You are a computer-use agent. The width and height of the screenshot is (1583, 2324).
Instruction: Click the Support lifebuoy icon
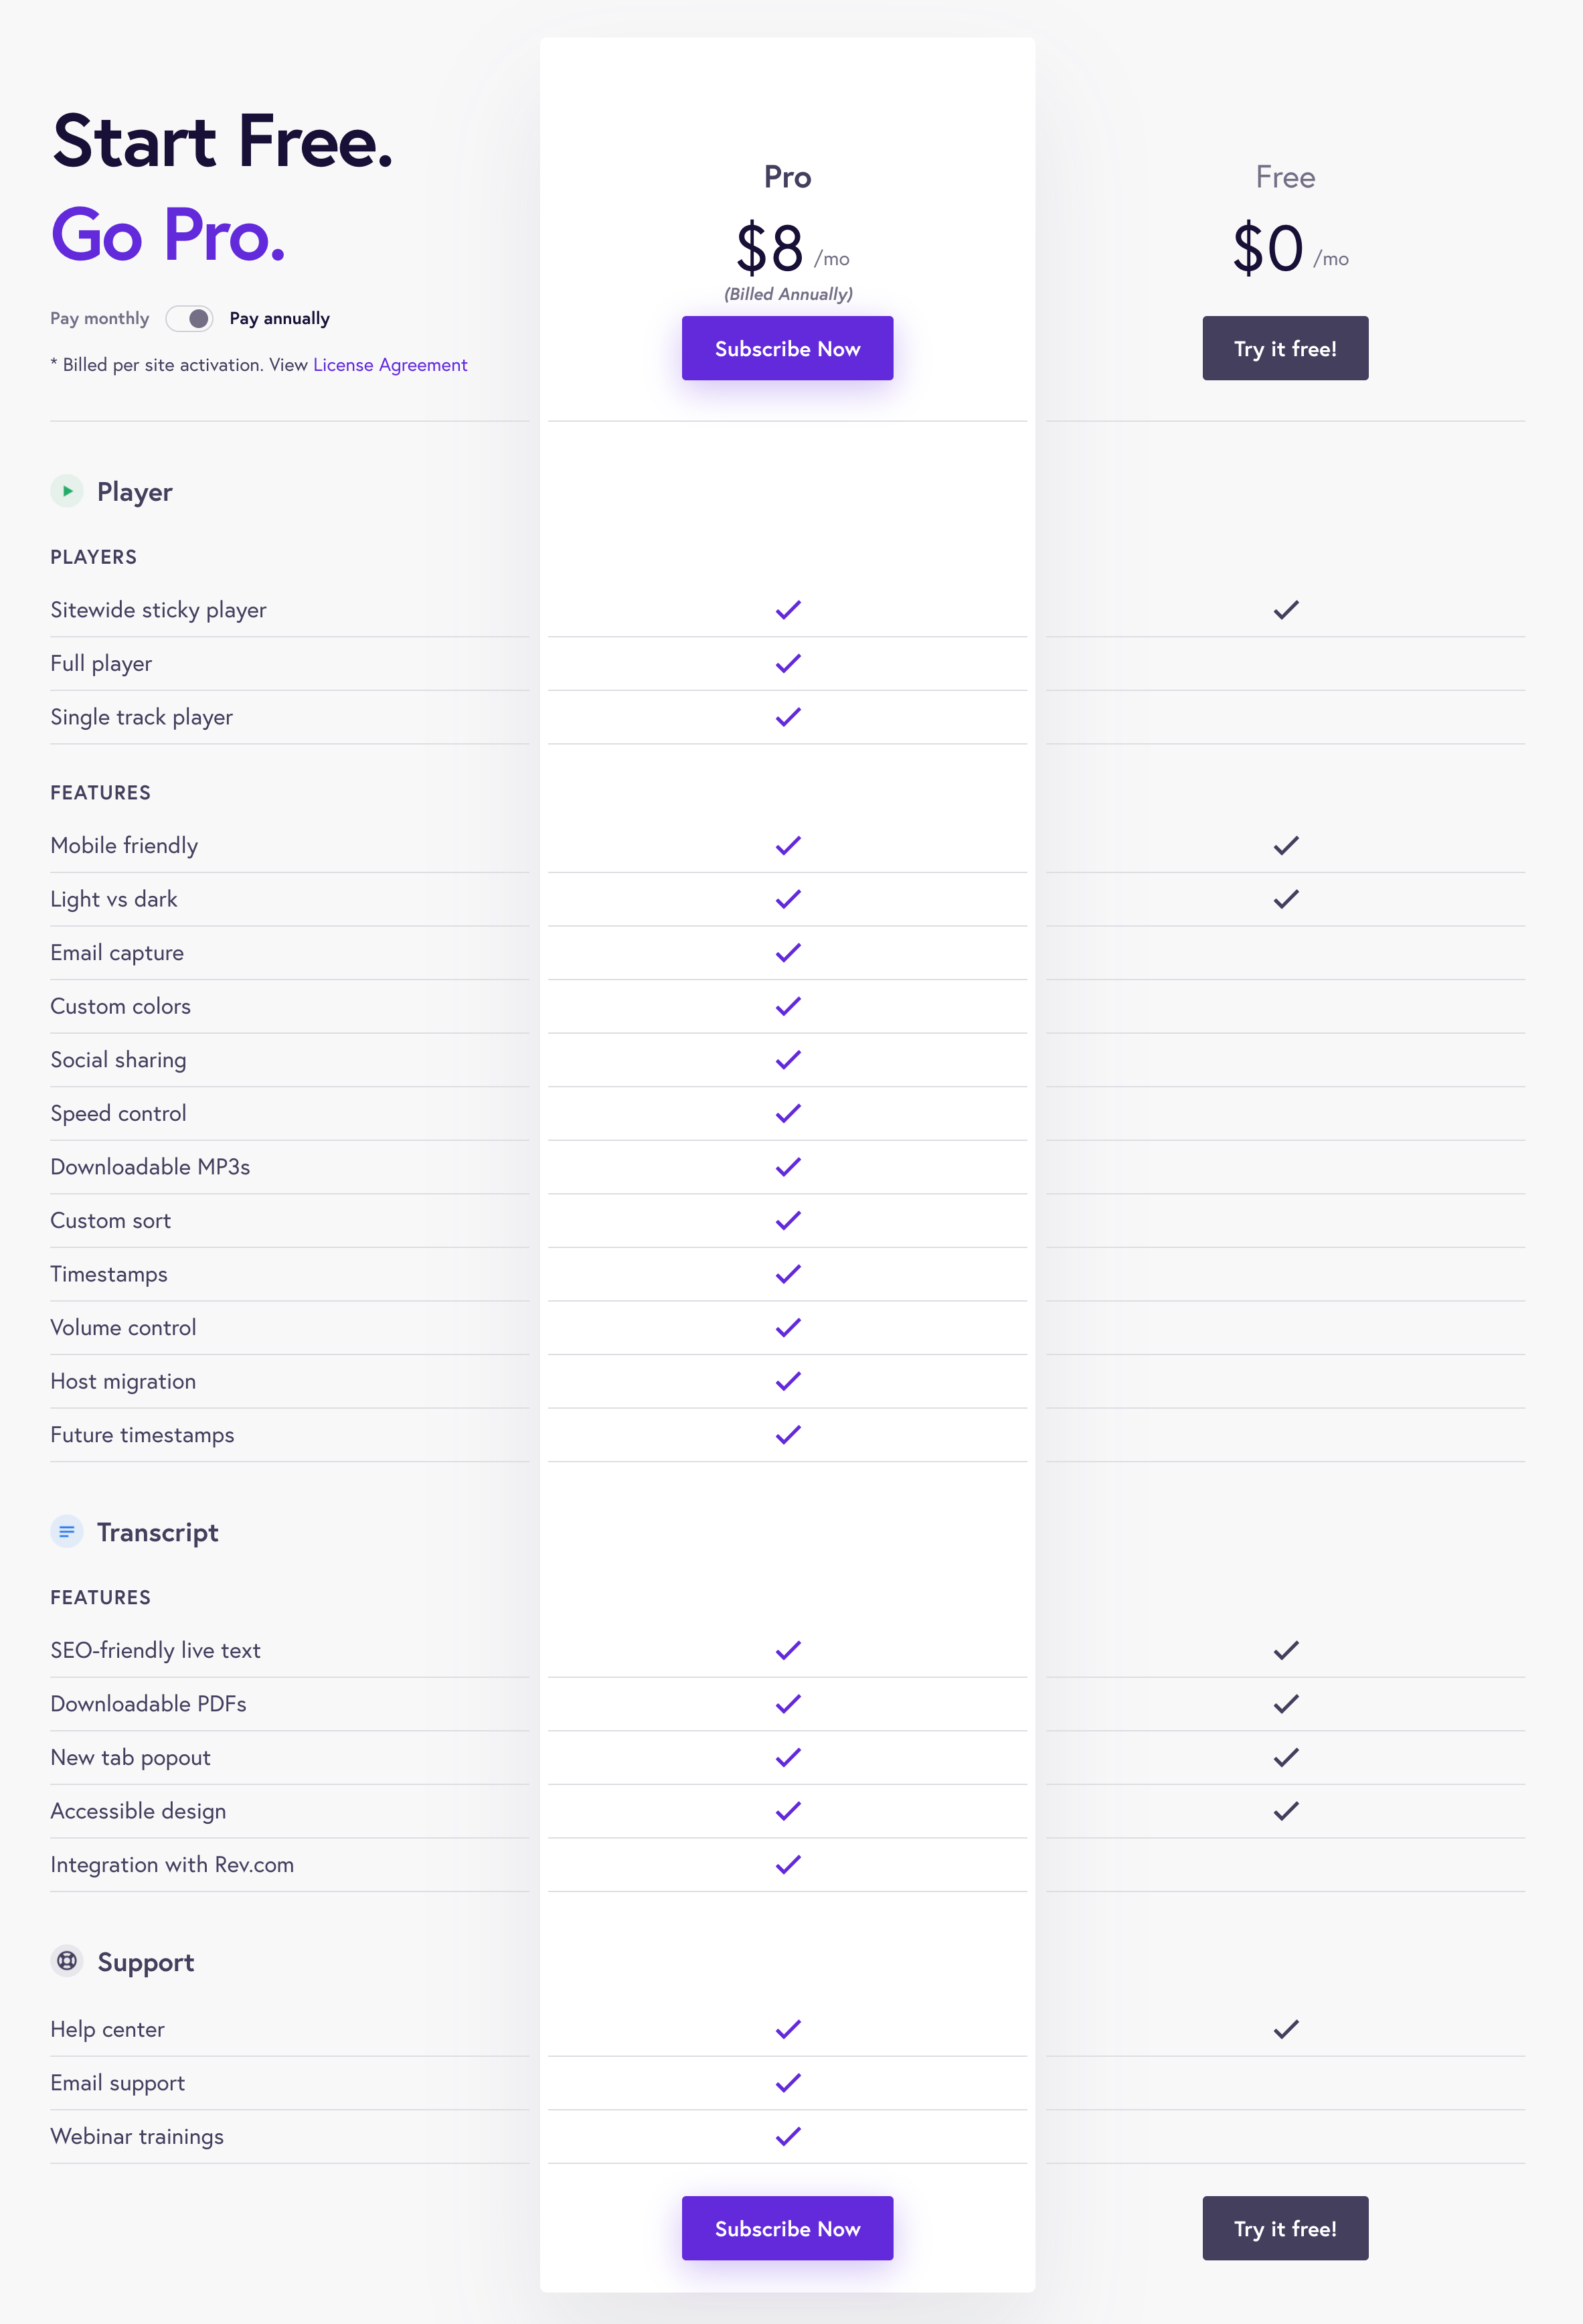coord(67,1961)
